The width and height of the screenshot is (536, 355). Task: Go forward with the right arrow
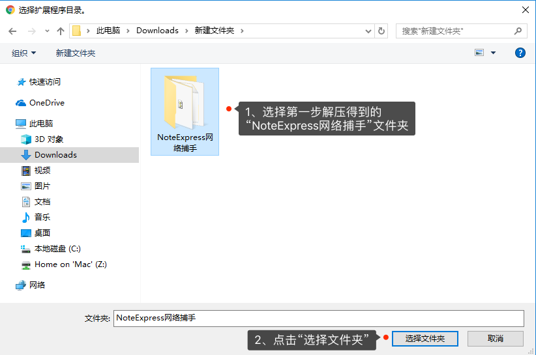pyautogui.click(x=31, y=31)
